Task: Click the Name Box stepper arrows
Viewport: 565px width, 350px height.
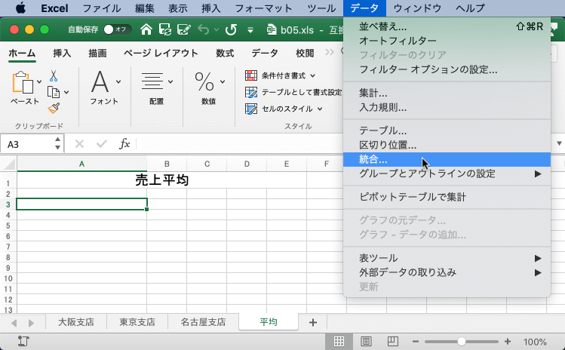Action: click(x=57, y=143)
